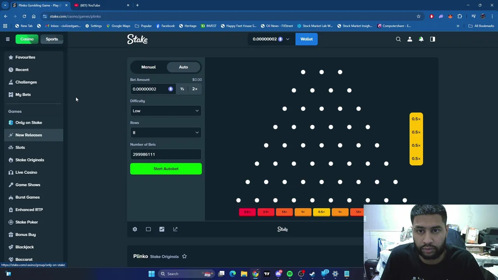Open the Popular bookmarks folder
This screenshot has width=498, height=280.
pos(143,26)
